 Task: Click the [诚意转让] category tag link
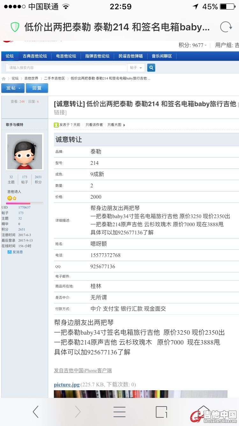69,104
